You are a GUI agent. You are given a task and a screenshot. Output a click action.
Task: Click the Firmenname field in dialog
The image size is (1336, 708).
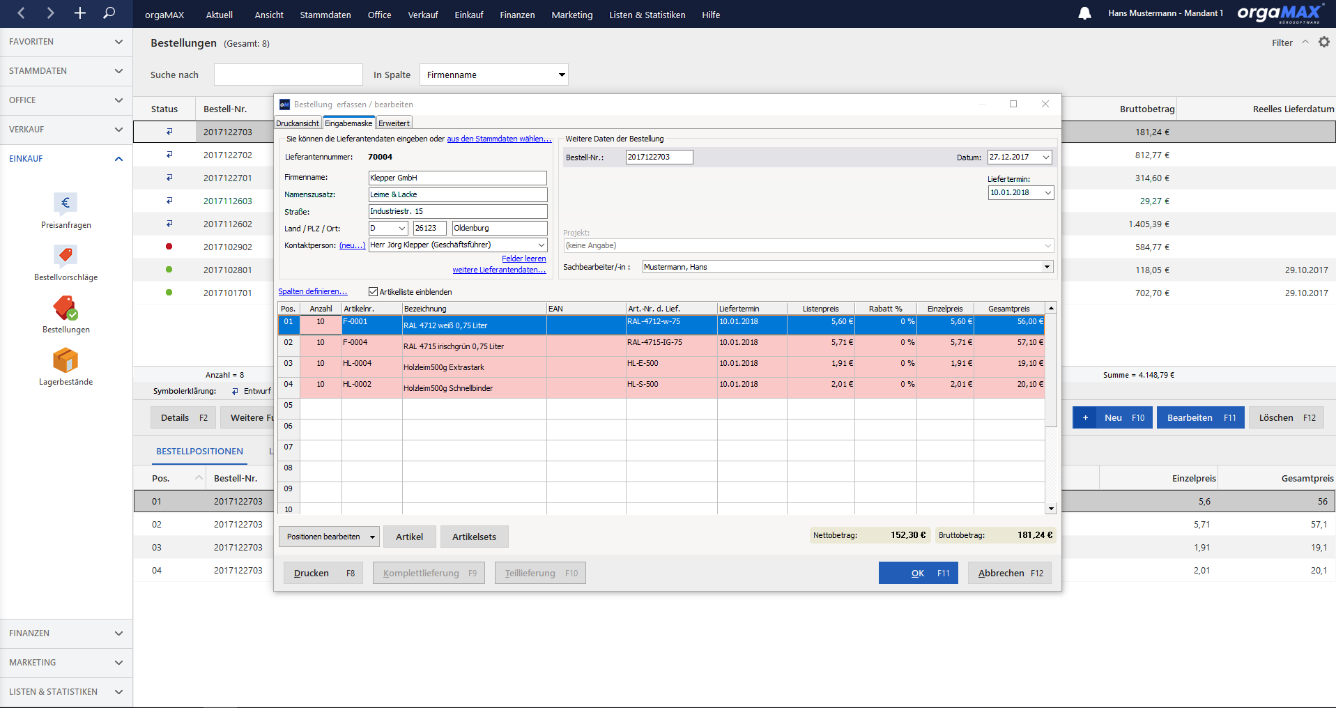point(458,178)
